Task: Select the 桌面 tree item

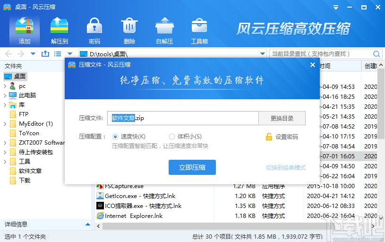Action: [15, 77]
